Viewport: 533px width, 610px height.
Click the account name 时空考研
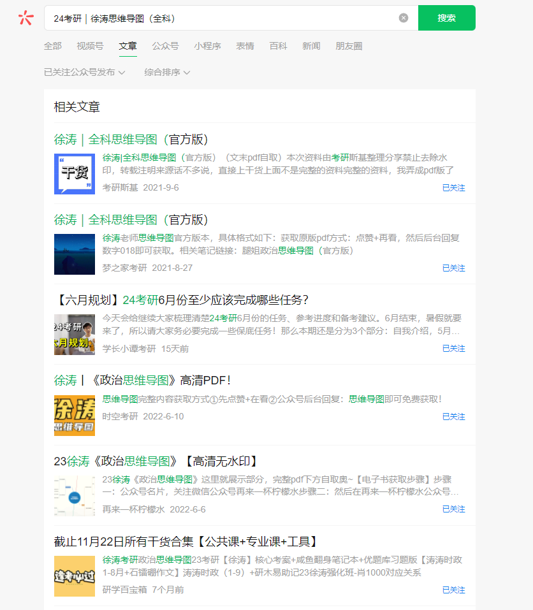[x=120, y=416]
